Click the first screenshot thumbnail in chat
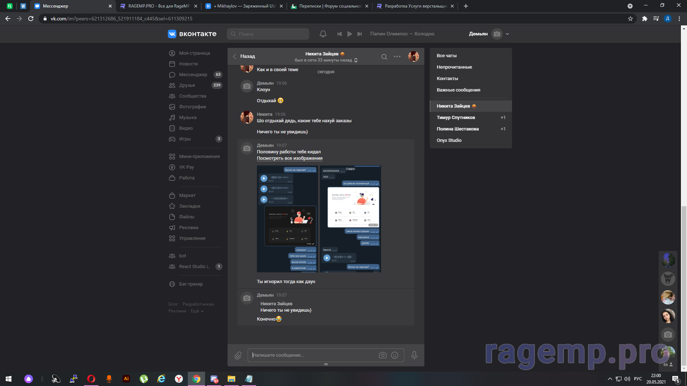 (x=287, y=219)
